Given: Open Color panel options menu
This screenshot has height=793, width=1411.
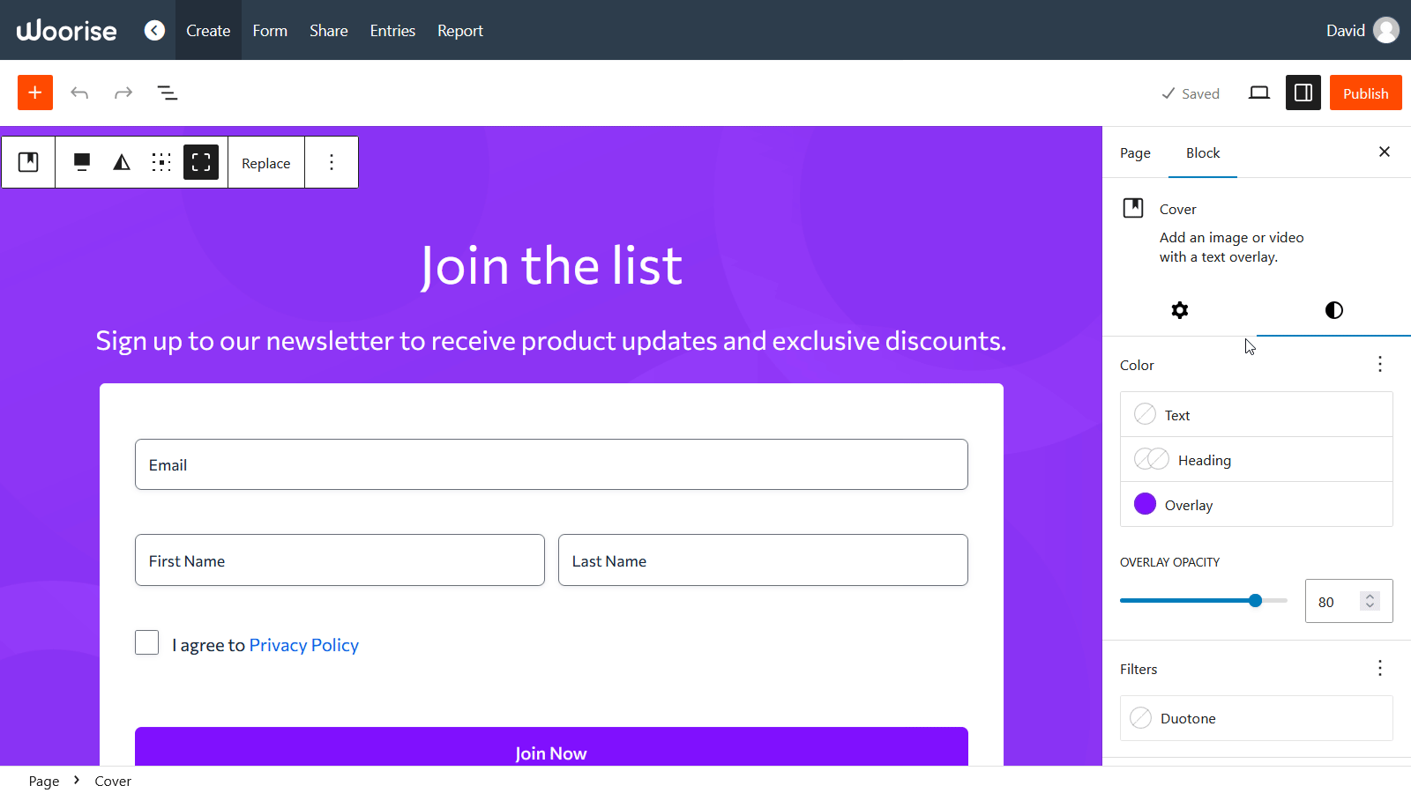Looking at the screenshot, I should (1380, 365).
